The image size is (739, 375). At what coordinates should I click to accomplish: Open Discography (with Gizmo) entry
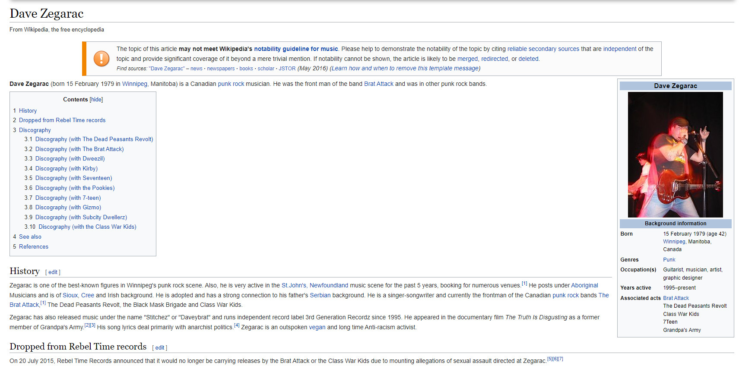(x=68, y=208)
